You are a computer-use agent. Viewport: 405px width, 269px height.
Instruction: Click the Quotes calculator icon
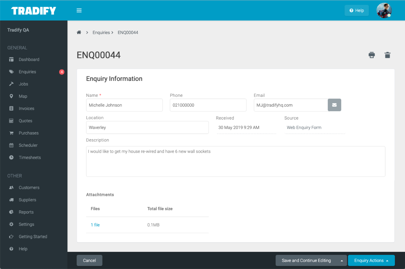[x=11, y=121]
